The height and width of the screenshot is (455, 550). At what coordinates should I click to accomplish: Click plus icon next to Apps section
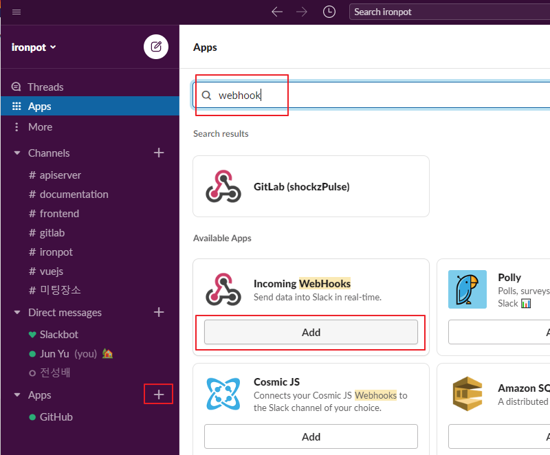(x=159, y=395)
